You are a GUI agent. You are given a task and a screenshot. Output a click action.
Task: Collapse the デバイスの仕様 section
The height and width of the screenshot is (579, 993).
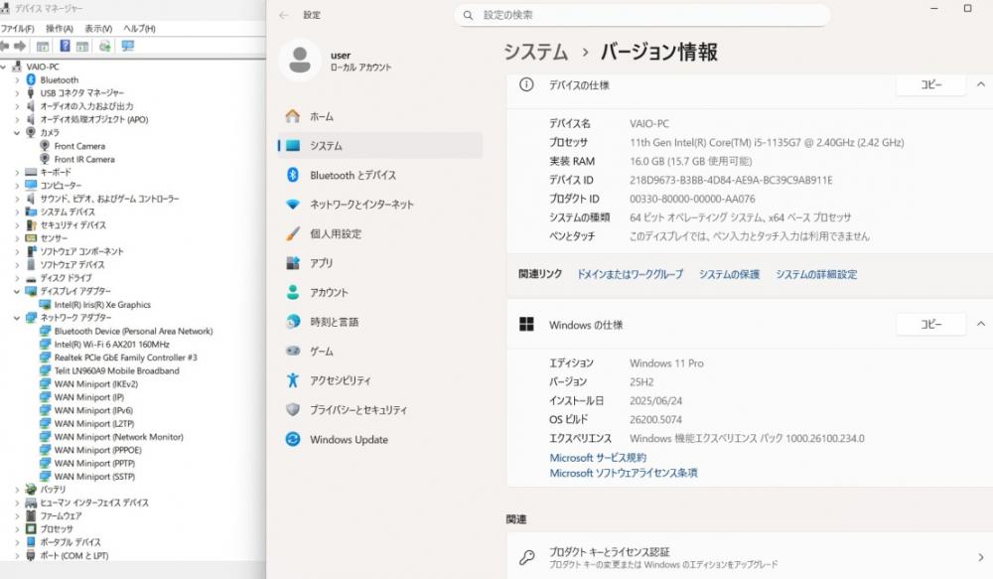coord(980,84)
